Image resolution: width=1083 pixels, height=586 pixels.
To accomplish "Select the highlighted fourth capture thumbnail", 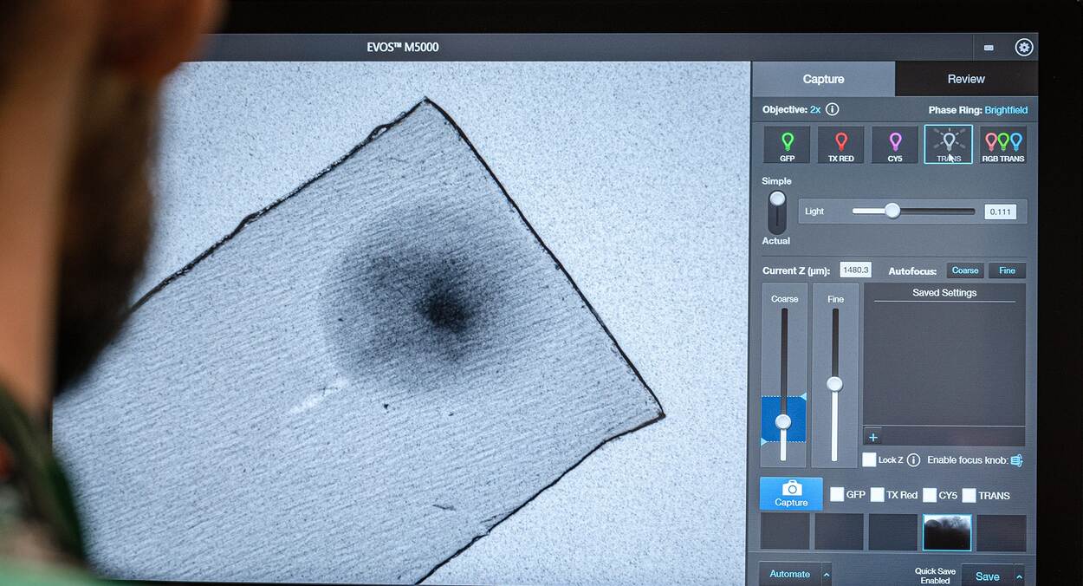I will click(947, 532).
